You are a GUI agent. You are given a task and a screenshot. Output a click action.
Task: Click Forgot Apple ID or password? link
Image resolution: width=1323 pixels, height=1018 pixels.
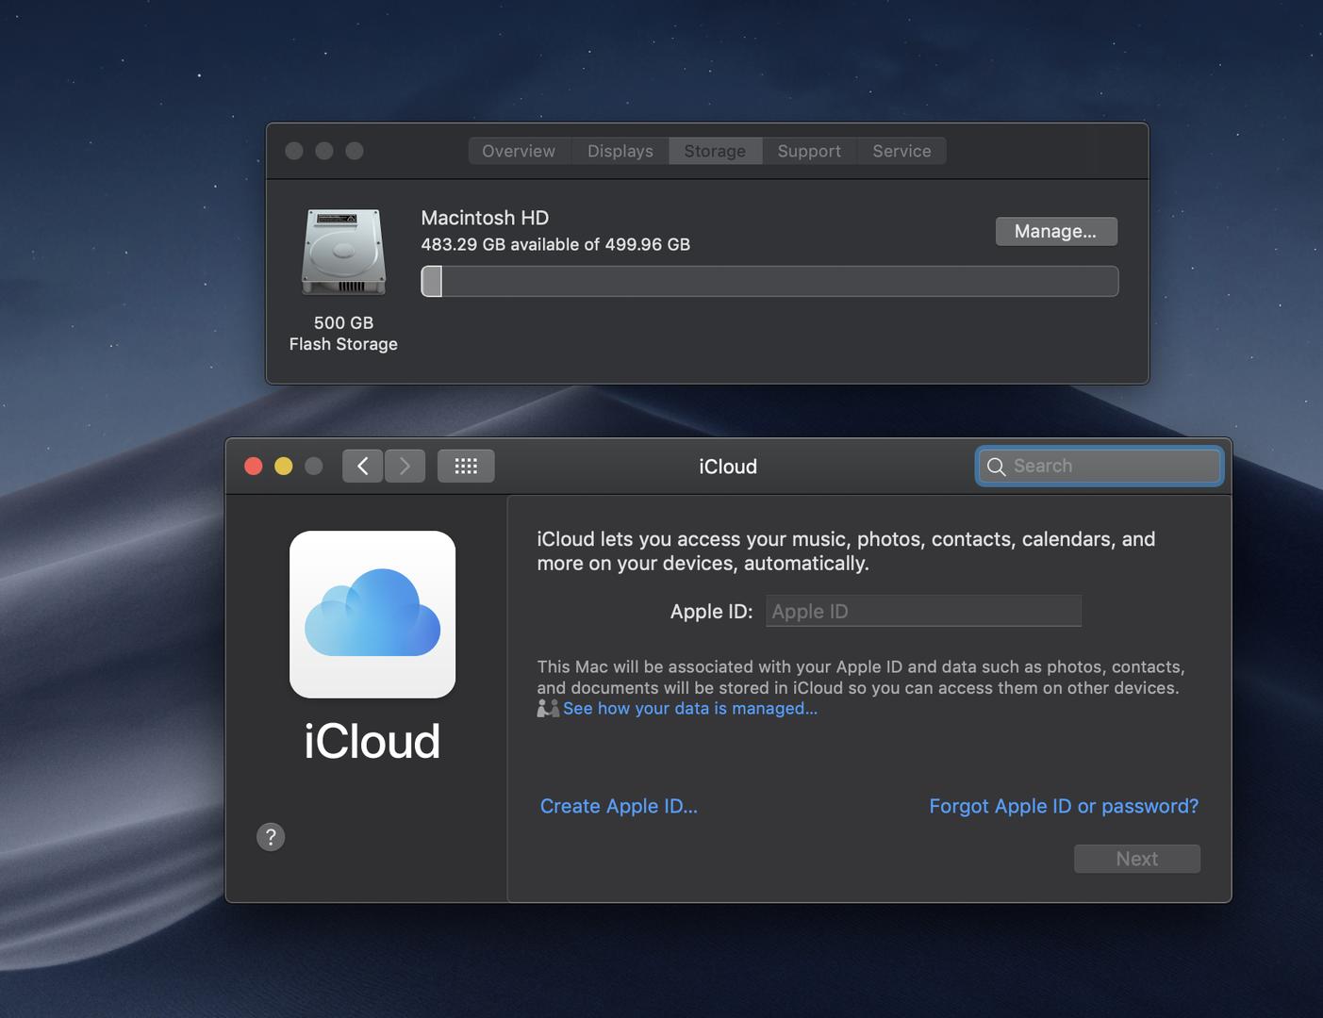(1064, 806)
